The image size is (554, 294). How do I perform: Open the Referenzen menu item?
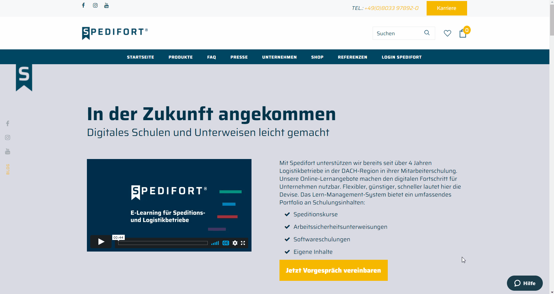click(x=353, y=57)
